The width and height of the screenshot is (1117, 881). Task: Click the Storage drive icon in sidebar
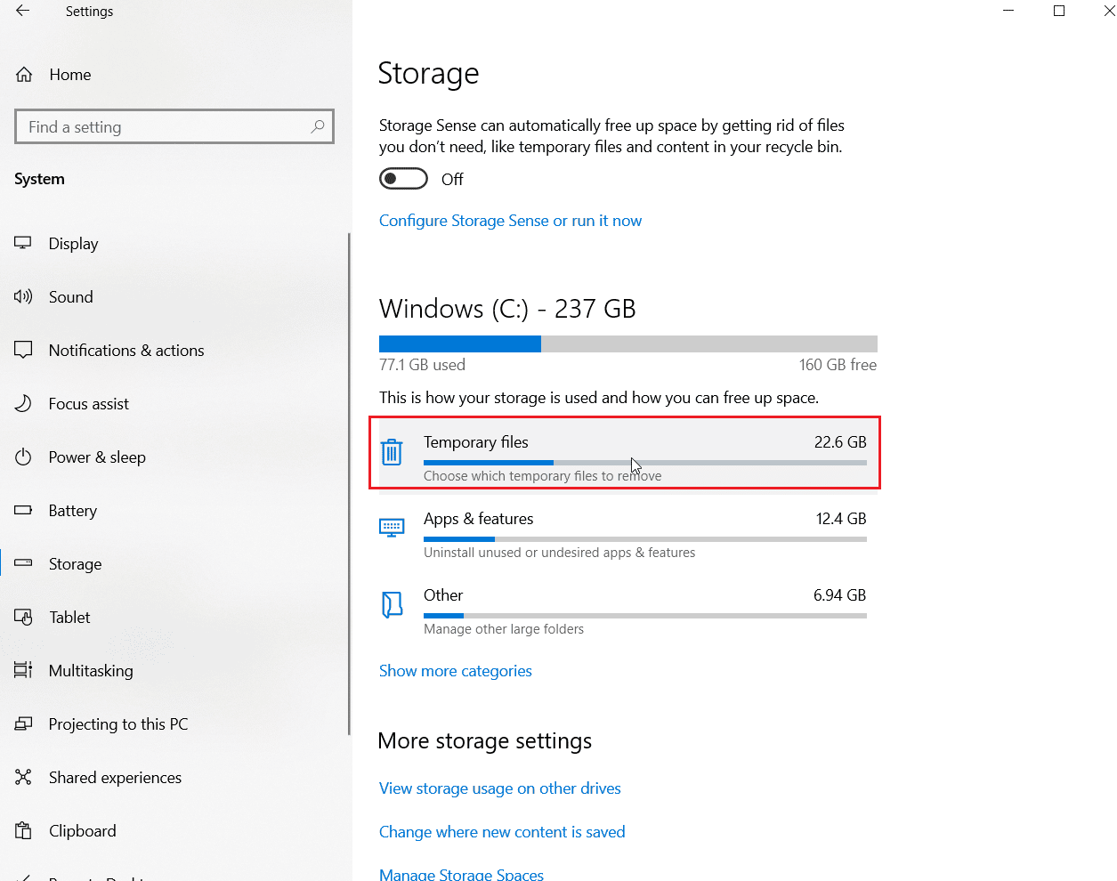(x=23, y=563)
